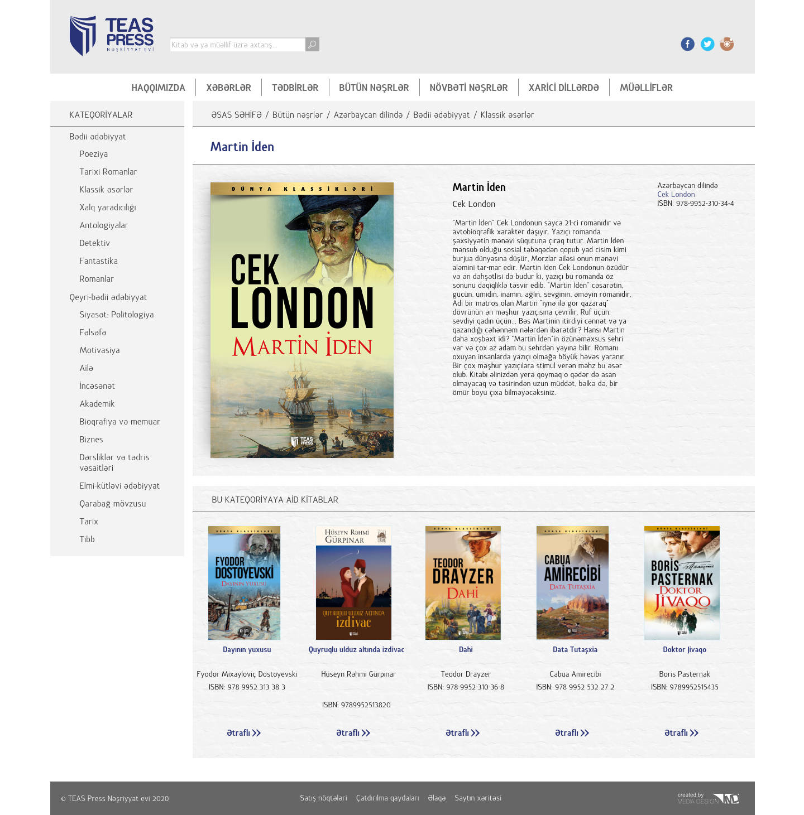Open Pasternak Doktor Jivaqo cover thumbnail
Viewport: 804px width, 815px height.
coord(682,583)
